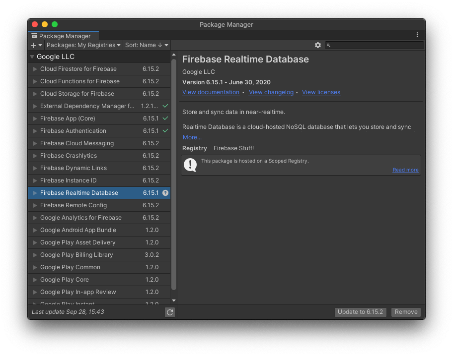453x356 pixels.
Task: Expand Cloud Firestore for Firebase versions
Action: pos(35,69)
